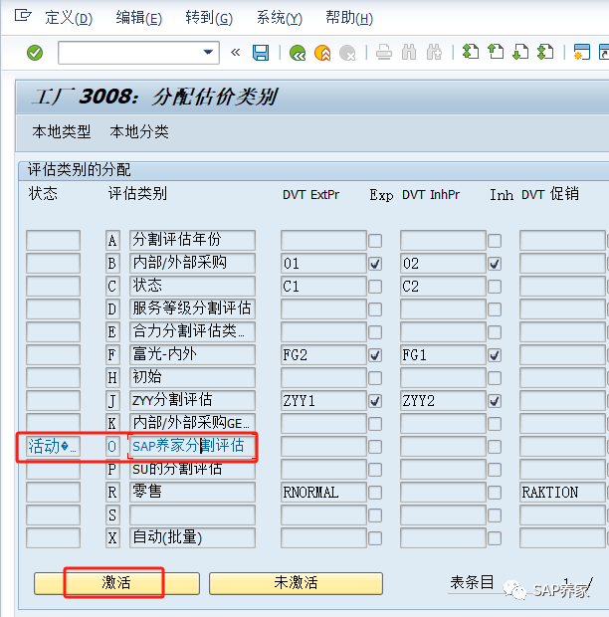Image resolution: width=609 pixels, height=617 pixels.
Task: Click the field containing ZYY1
Action: tap(323, 401)
